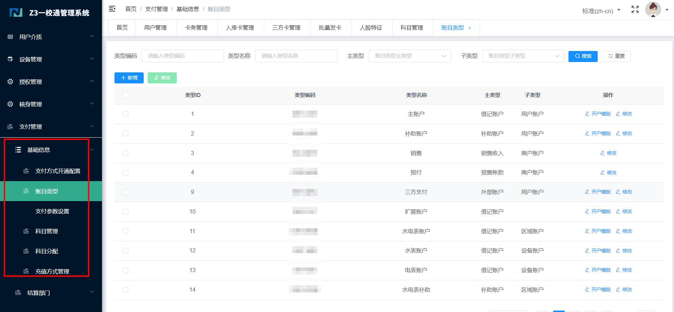This screenshot has height=312, width=674.
Task: Click the 设备管理 sidebar icon
Action: coord(10,59)
